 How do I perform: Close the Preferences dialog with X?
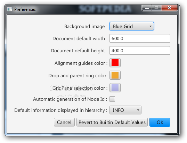(x=169, y=8)
